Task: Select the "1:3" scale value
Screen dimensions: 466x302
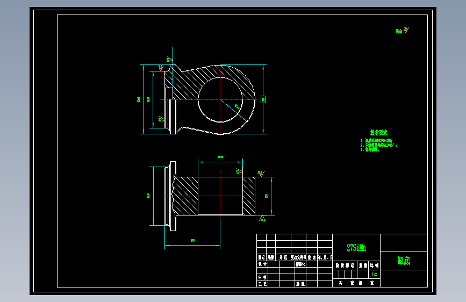Action: [374, 275]
